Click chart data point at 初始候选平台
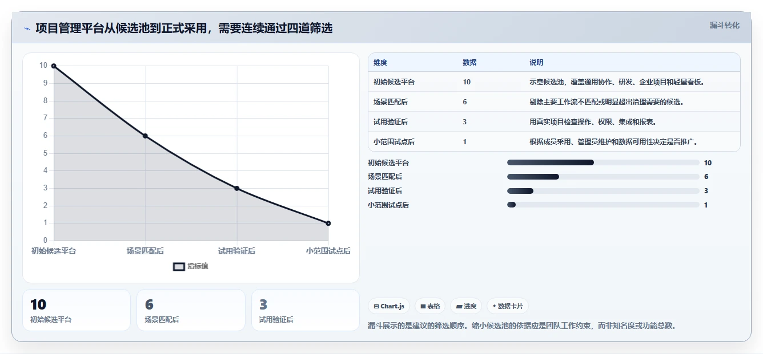 point(54,66)
